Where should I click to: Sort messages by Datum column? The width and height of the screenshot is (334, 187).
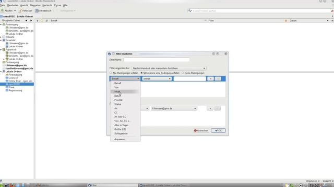(x=293, y=21)
